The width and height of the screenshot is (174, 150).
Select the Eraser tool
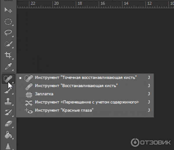[8, 124]
